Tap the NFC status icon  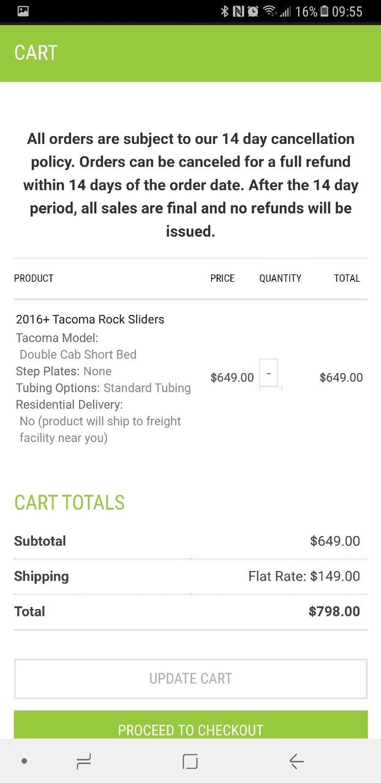[x=238, y=11]
